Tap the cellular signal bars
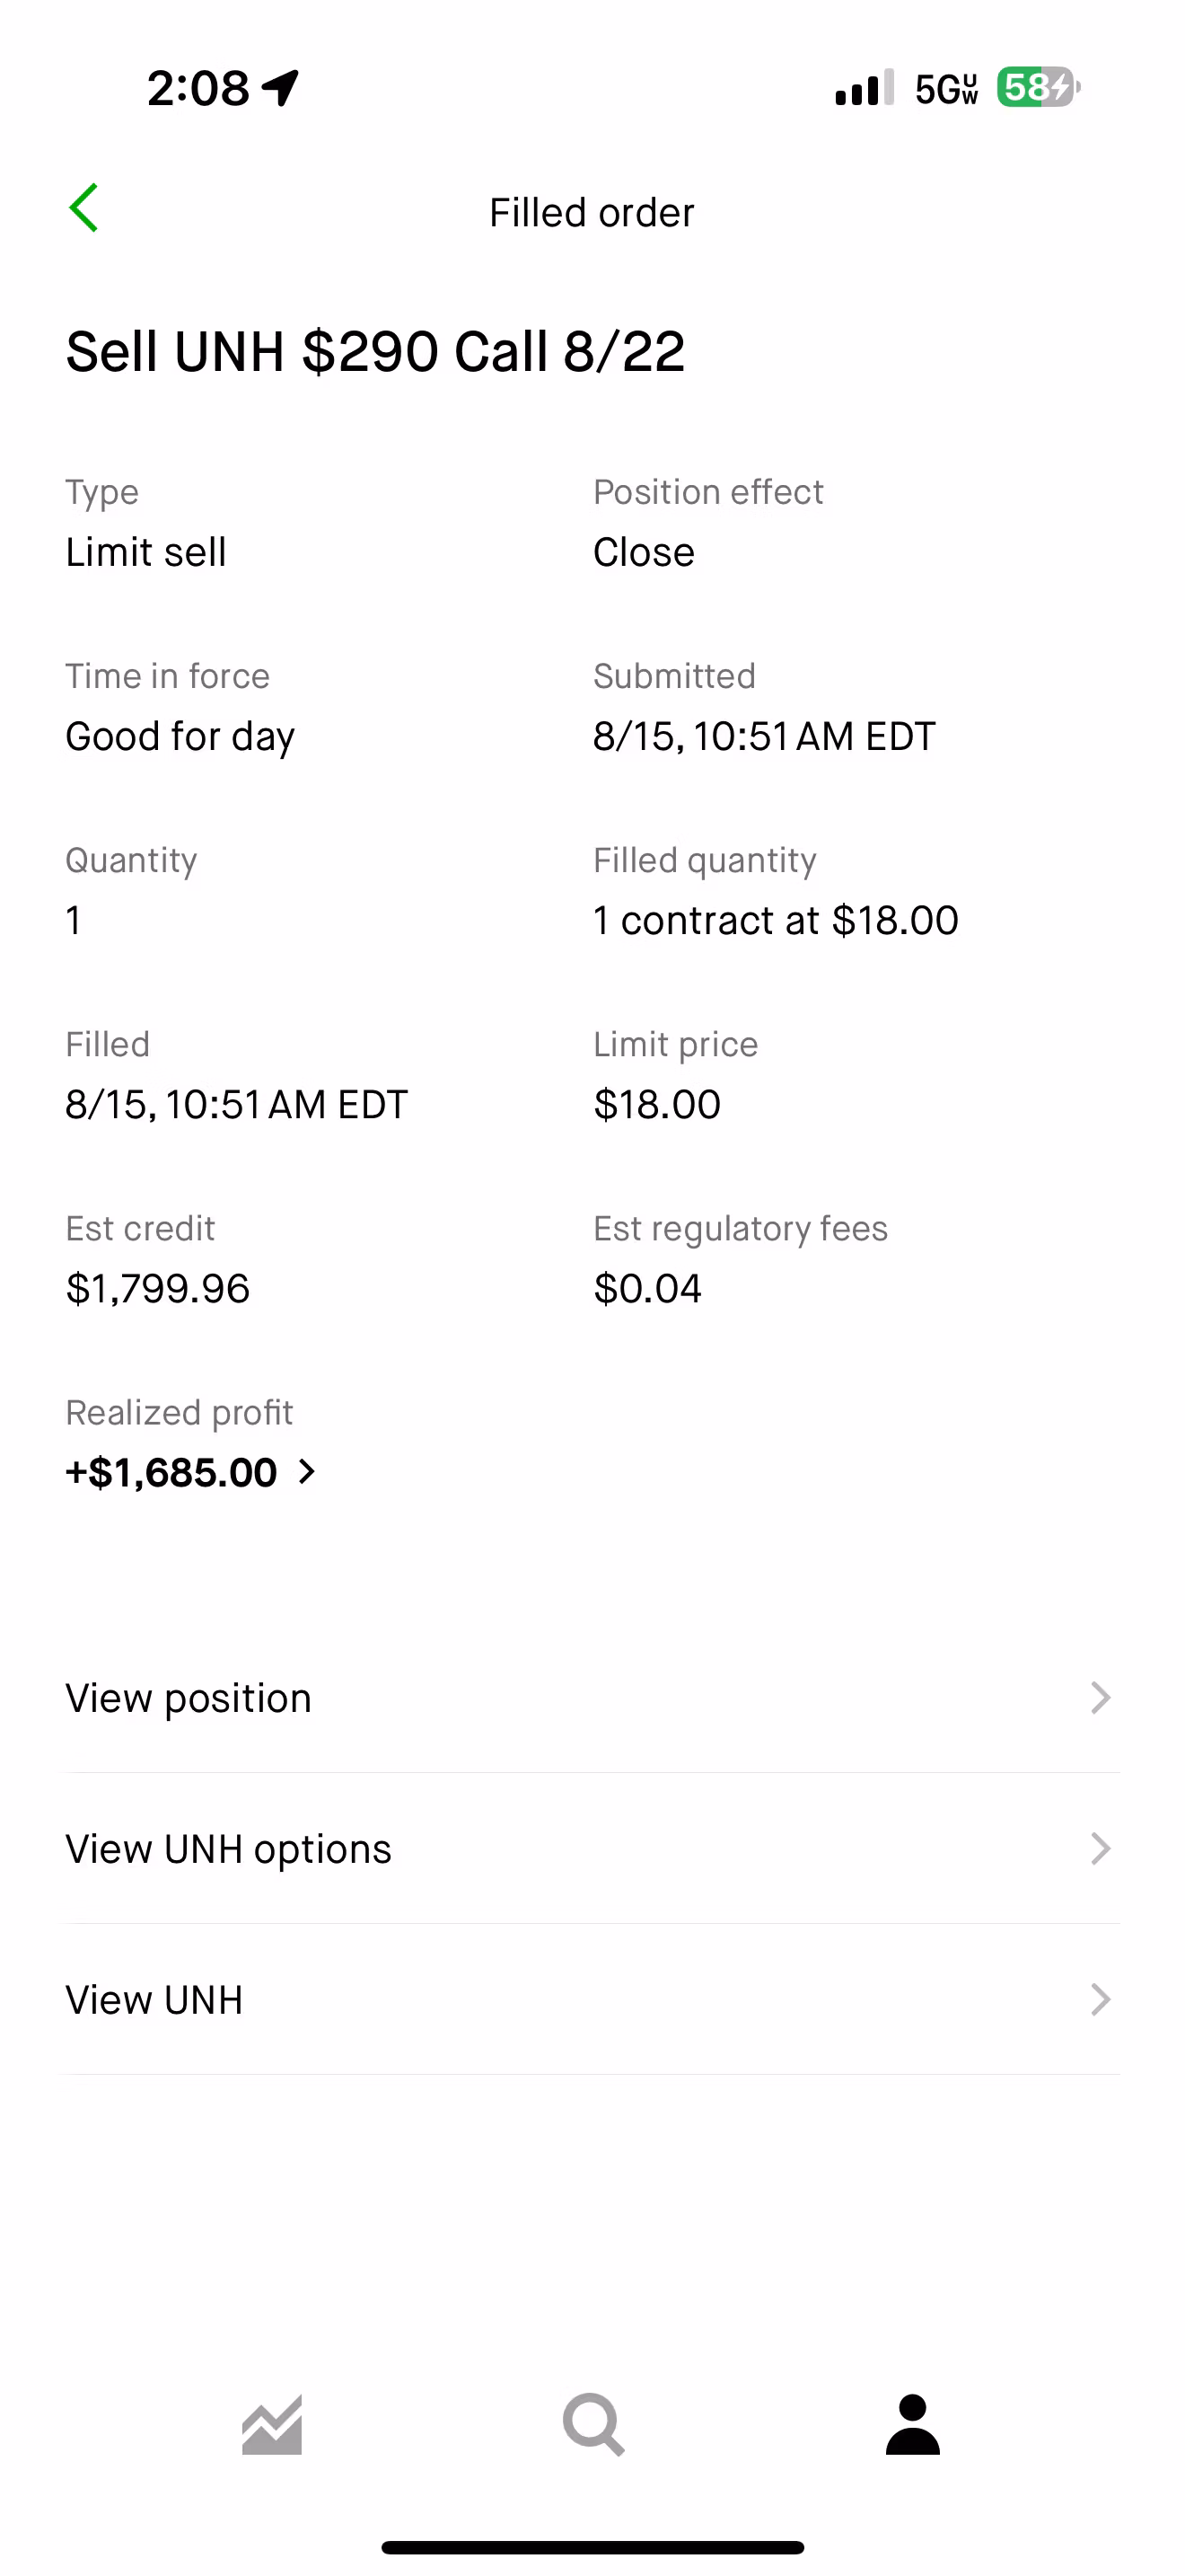 (865, 89)
